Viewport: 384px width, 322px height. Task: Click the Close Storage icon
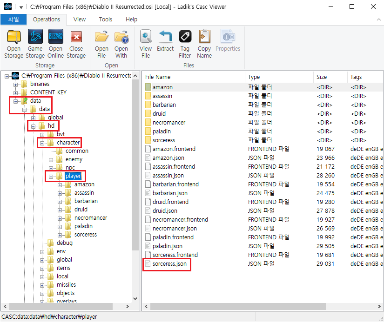coord(76,37)
